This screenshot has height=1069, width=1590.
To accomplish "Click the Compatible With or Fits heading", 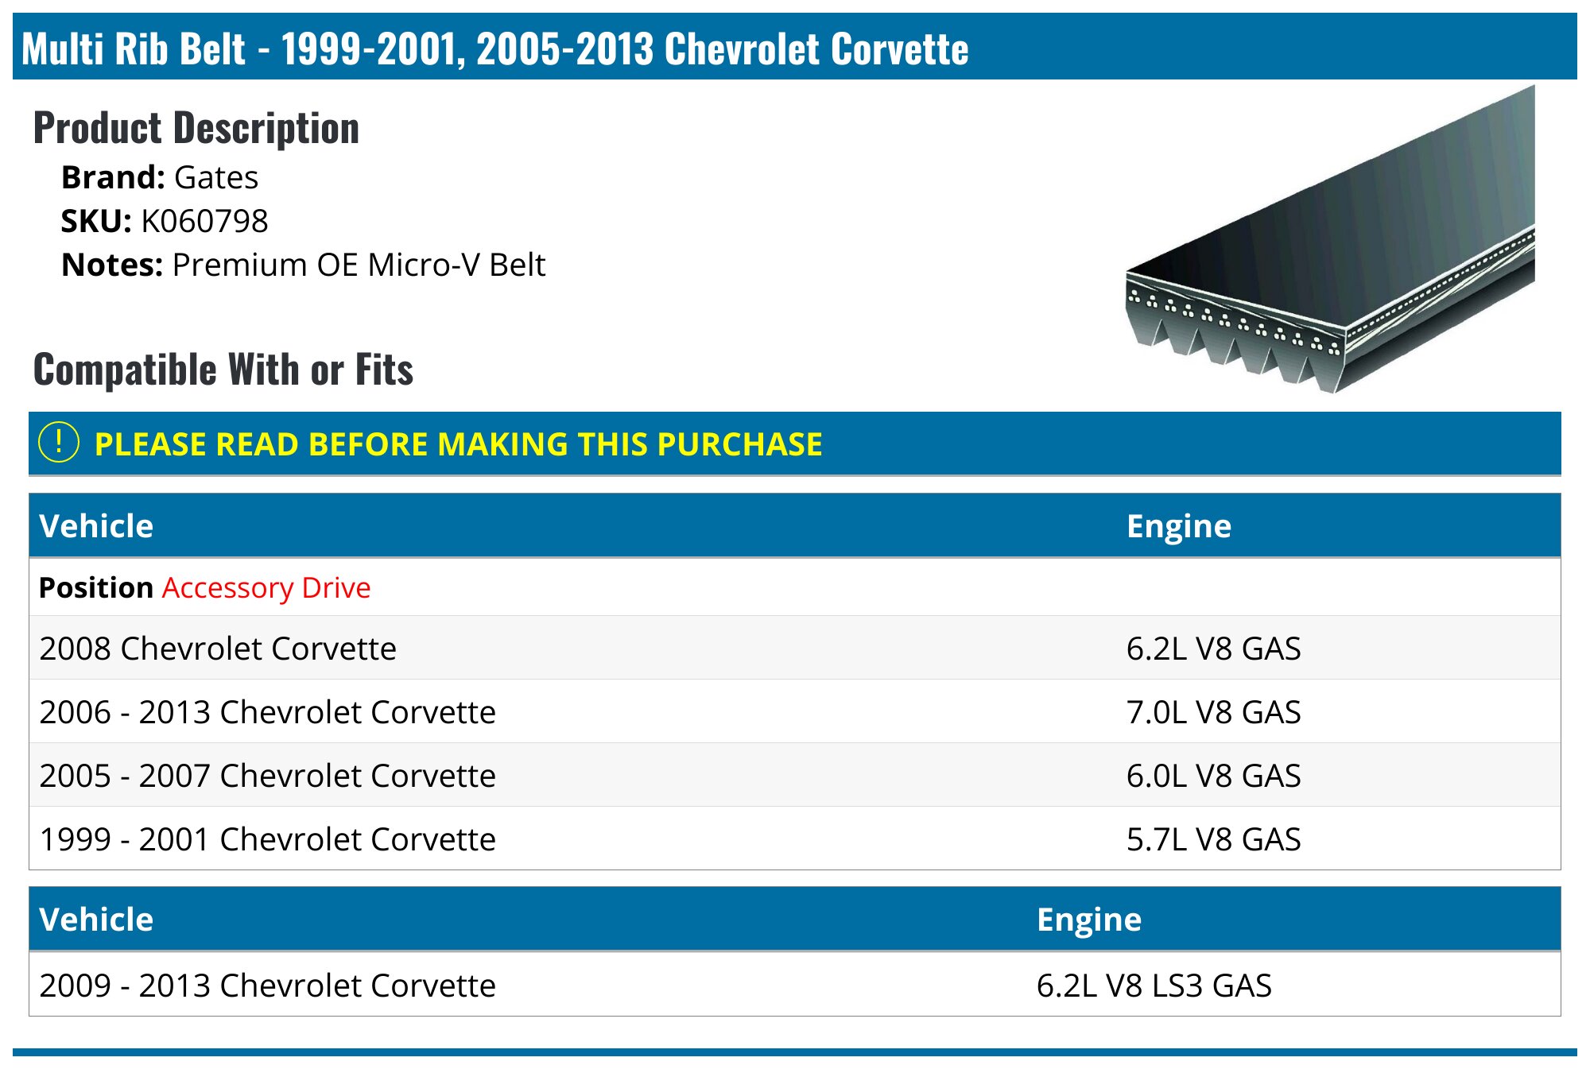I will [x=223, y=370].
